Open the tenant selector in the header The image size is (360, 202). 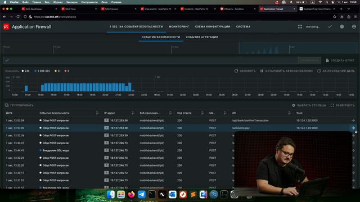[x=313, y=27]
